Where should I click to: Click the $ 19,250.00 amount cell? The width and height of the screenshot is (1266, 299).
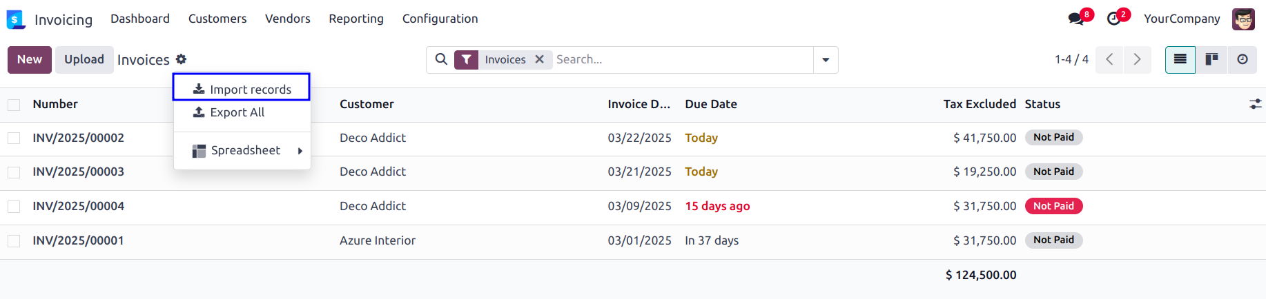[x=984, y=172]
